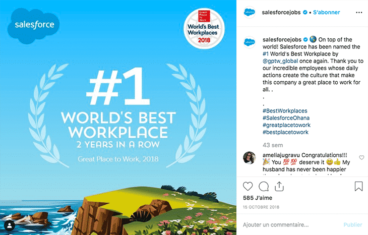The height and width of the screenshot is (235, 368).
Task: Show tagged people icon on the image
Action: (10, 226)
